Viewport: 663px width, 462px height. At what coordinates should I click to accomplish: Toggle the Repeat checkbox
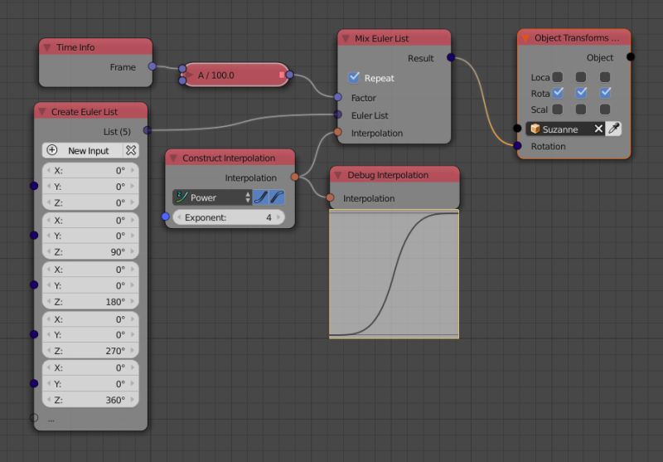(354, 77)
